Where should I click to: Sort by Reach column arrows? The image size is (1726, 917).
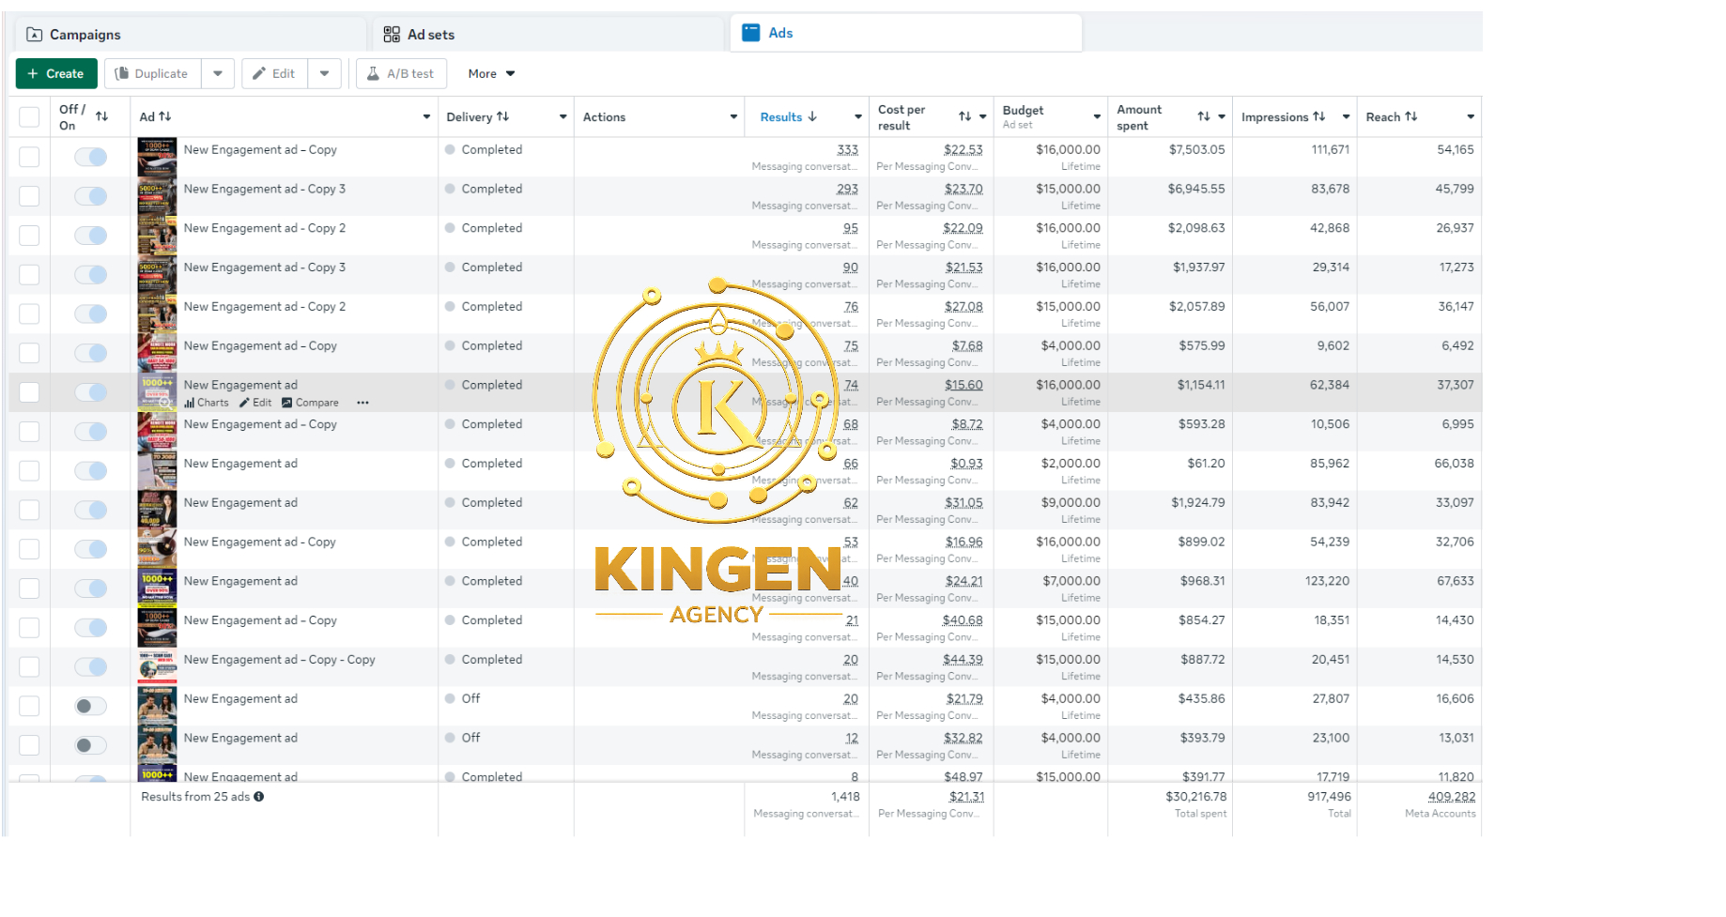(1411, 116)
